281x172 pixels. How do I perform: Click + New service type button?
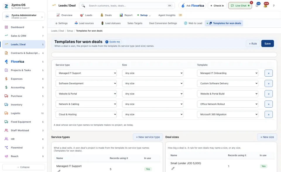coord(148,137)
